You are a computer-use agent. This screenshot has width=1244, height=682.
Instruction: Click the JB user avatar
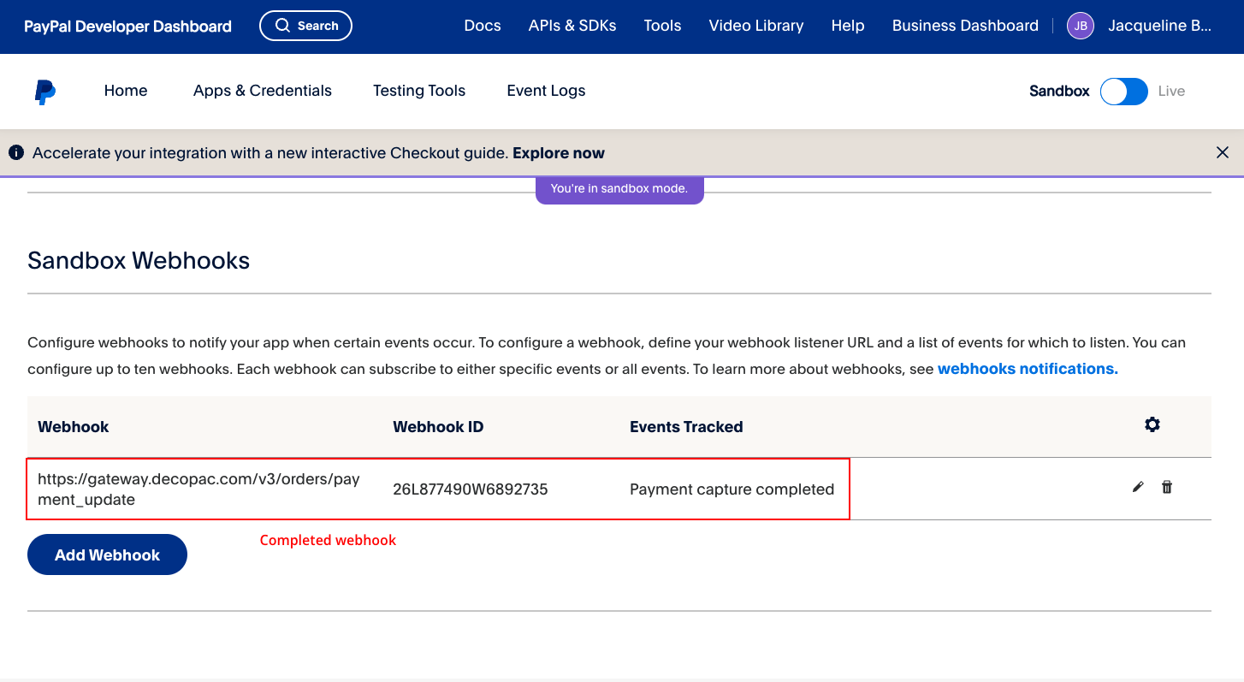click(1081, 26)
